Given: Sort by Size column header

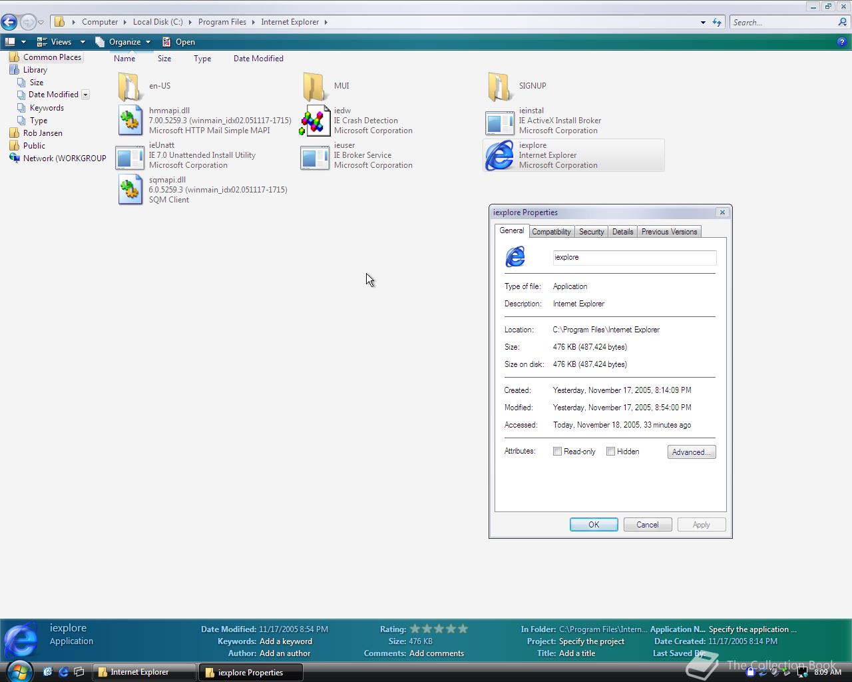Looking at the screenshot, I should (164, 59).
